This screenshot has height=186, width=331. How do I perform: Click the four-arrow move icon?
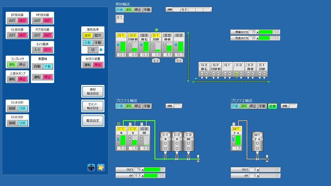tap(91, 168)
